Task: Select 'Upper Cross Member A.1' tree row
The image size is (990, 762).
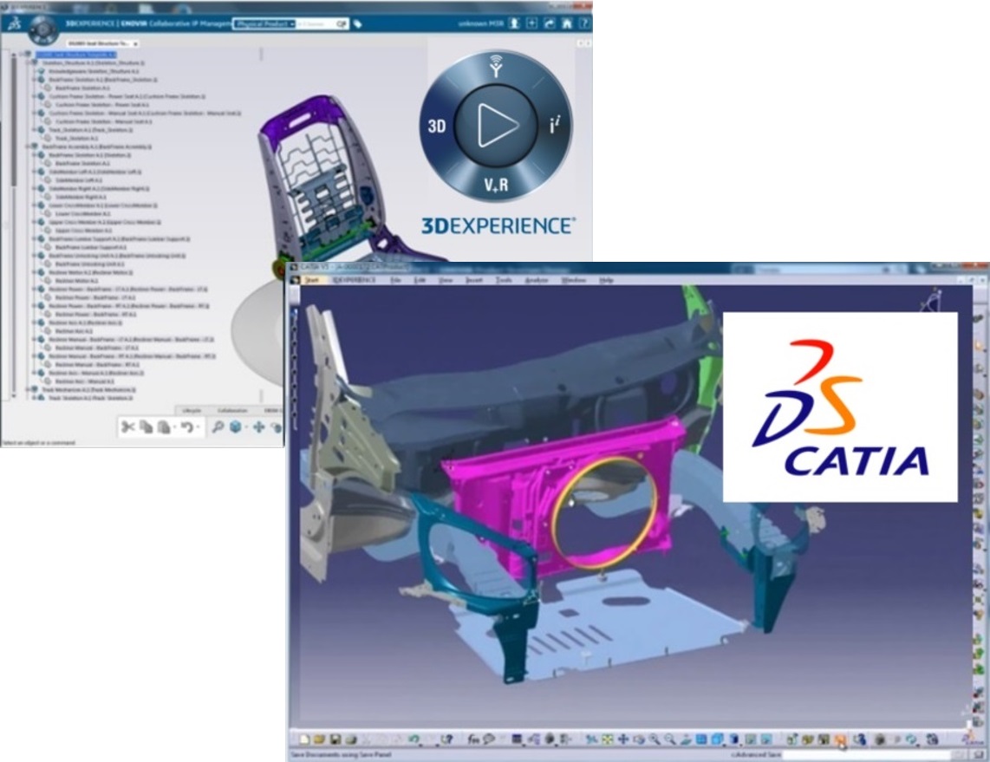Action: coord(83,231)
